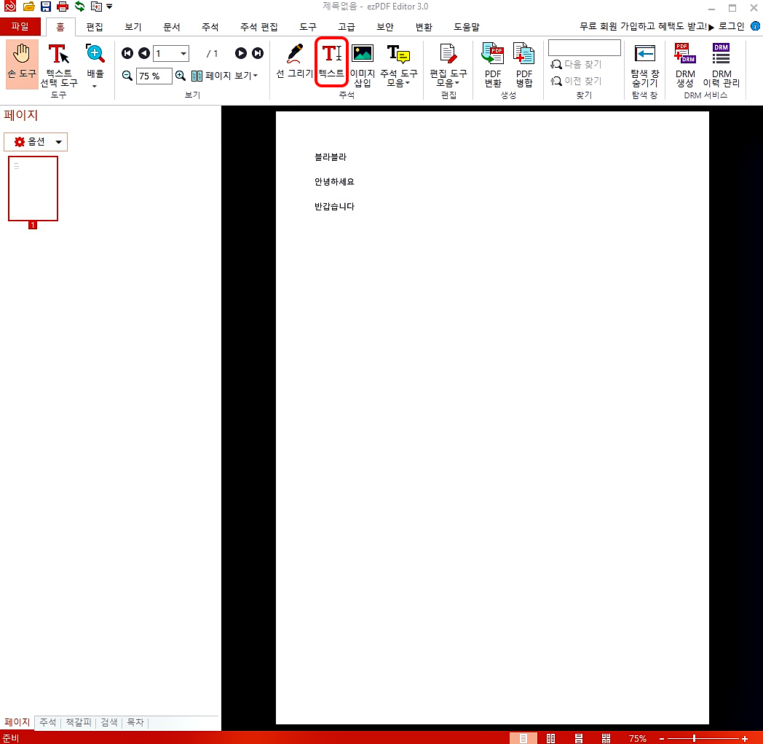Open the zoom percentage dropdown
The width and height of the screenshot is (763, 744).
(154, 76)
